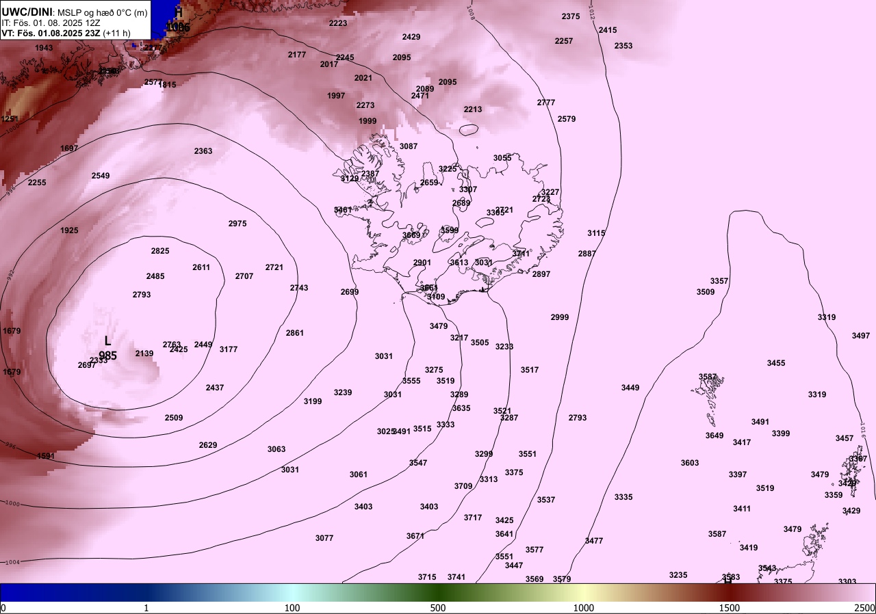Click the height value 2999
Screen dimensions: 876x614
[x=560, y=317]
